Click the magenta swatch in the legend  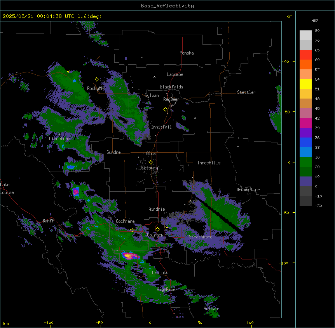tap(305, 123)
